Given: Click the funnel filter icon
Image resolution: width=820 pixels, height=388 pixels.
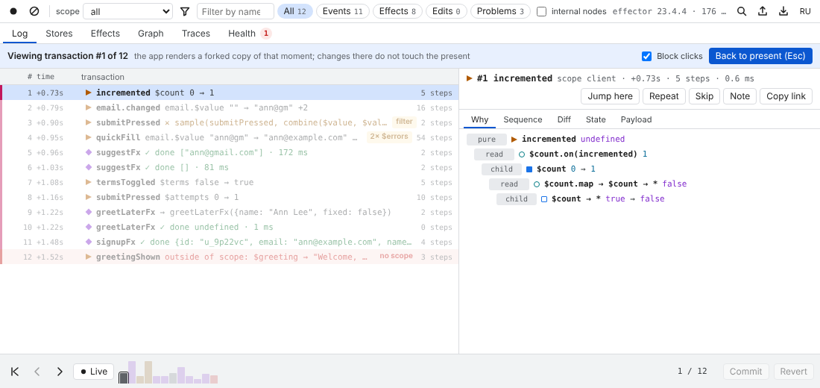Looking at the screenshot, I should pos(185,11).
